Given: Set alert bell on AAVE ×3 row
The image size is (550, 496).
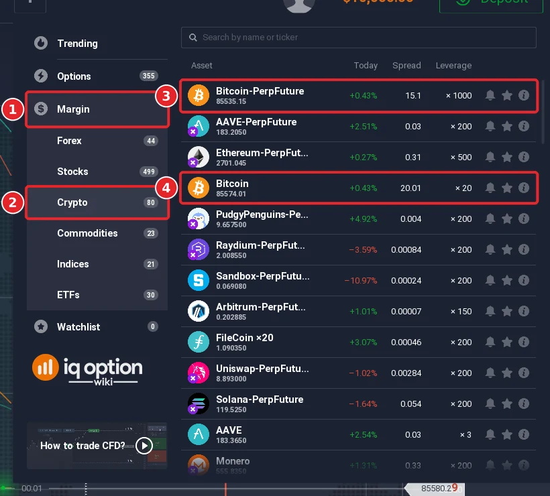Looking at the screenshot, I should point(490,434).
